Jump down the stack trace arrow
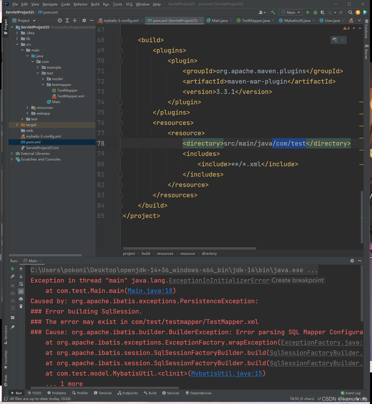Image resolution: width=372 pixels, height=404 pixels. 21,276
